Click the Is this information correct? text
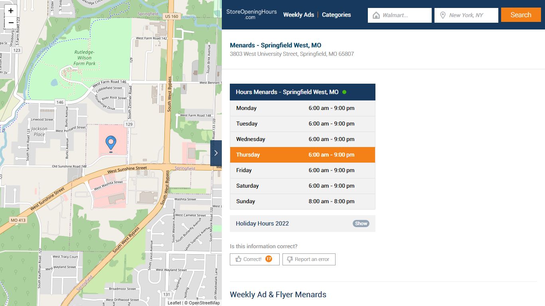545x306 pixels. pyautogui.click(x=263, y=246)
